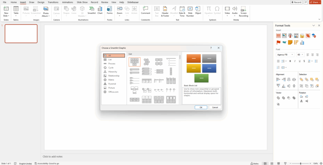Click the Rotation mirror triangle icon
The width and height of the screenshot is (323, 165).
tap(302, 101)
